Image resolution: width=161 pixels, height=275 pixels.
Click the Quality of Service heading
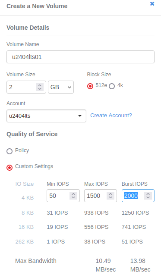click(32, 134)
